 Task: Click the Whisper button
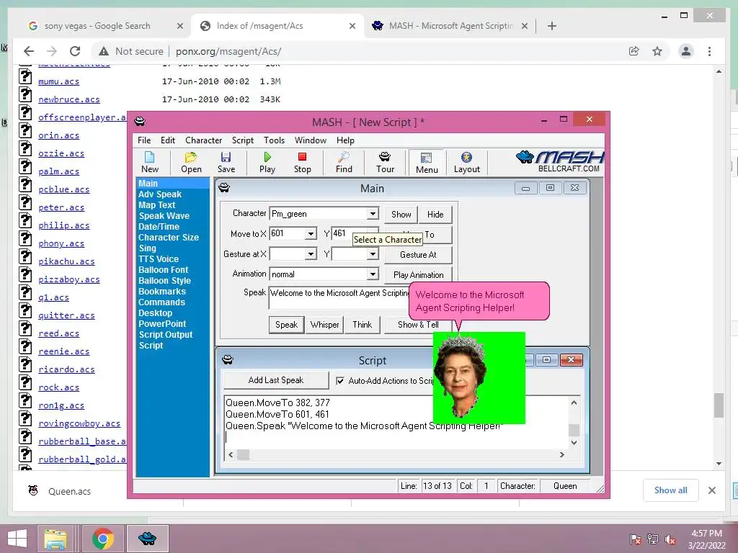click(x=324, y=325)
